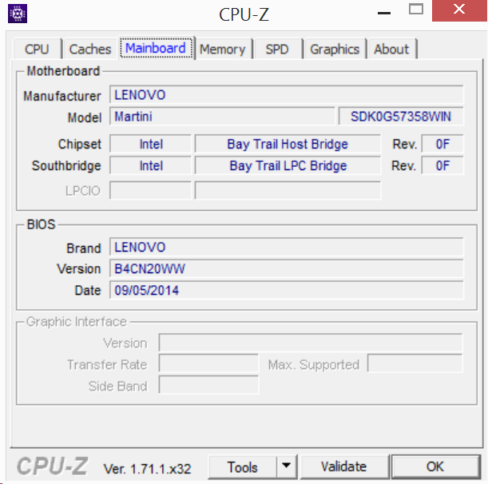This screenshot has height=484, width=488.
Task: Click the version text Ver. 1.71.1.x32
Action: coord(147,469)
